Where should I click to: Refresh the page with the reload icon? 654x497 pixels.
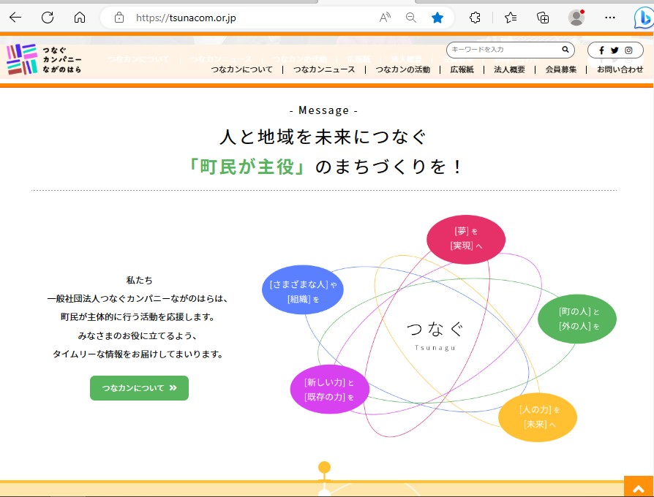click(x=47, y=18)
